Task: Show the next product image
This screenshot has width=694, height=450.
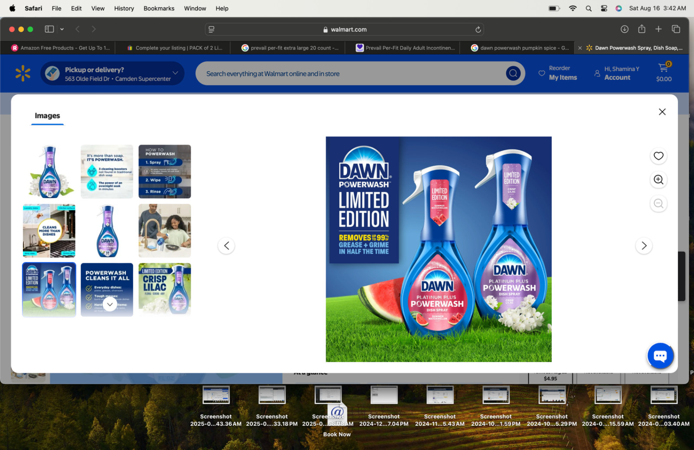Action: (x=644, y=246)
